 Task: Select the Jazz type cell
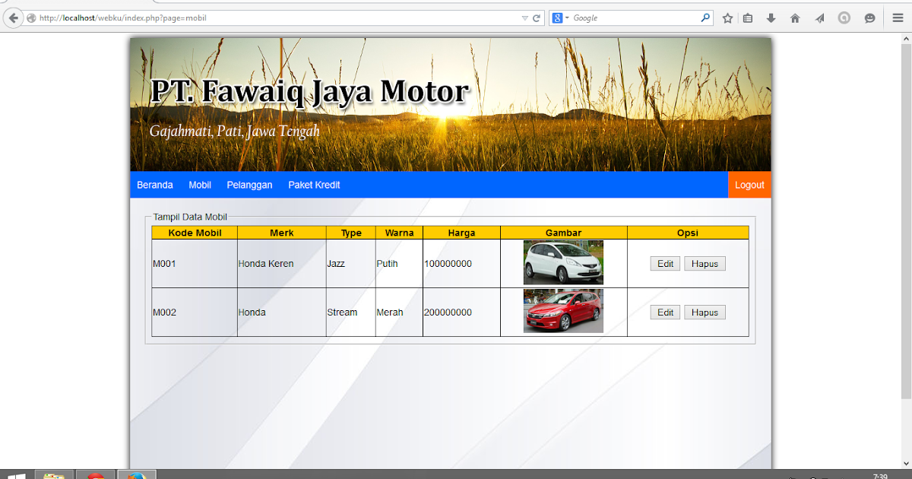(x=351, y=264)
